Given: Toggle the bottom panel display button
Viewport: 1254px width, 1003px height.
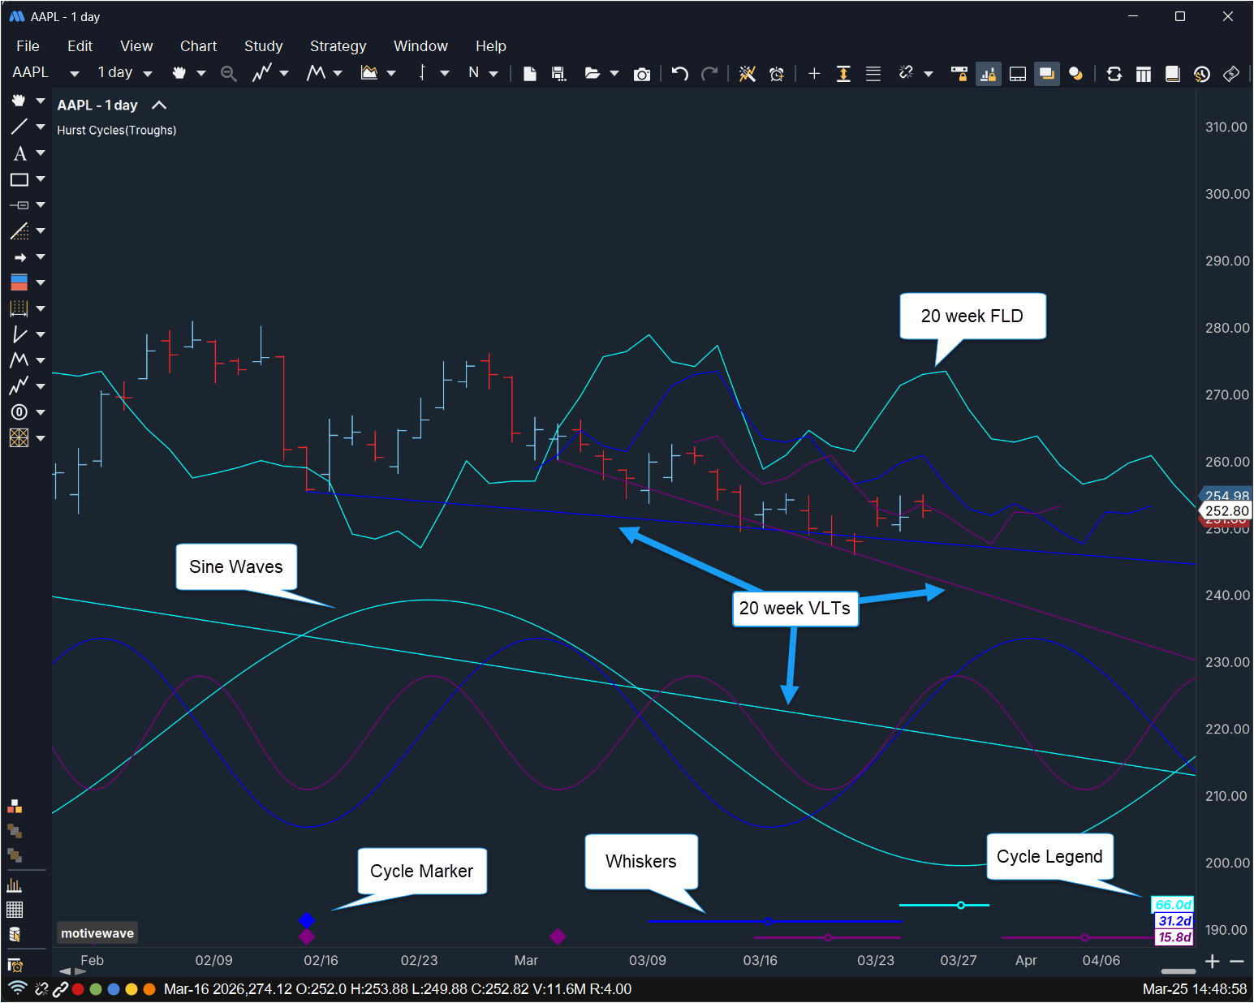Looking at the screenshot, I should click(1017, 74).
